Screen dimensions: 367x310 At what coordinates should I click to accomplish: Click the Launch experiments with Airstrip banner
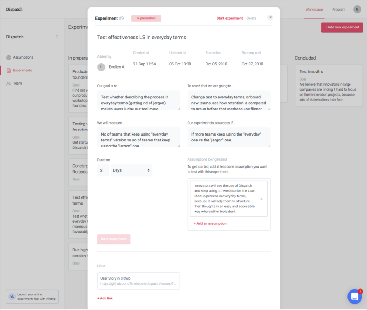pyautogui.click(x=32, y=297)
